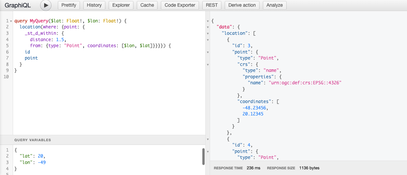Click the Prettify button
The image size is (407, 175).
pos(69,5)
